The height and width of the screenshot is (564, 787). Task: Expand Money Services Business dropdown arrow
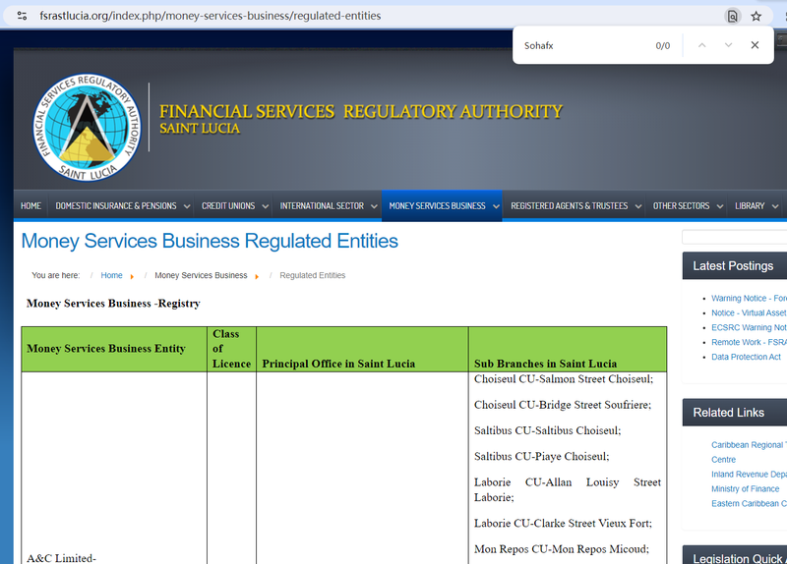[x=496, y=206]
